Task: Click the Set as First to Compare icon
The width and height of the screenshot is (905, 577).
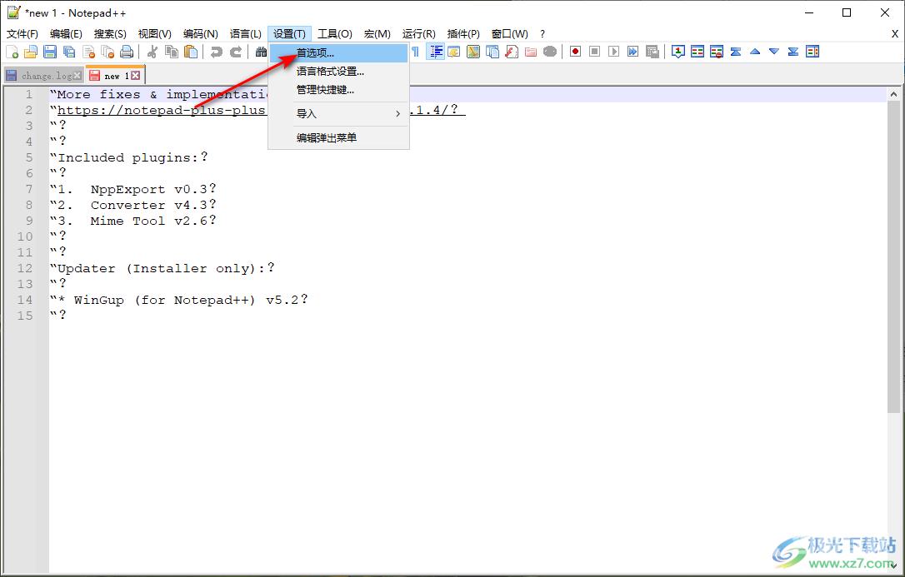Action: coord(678,52)
